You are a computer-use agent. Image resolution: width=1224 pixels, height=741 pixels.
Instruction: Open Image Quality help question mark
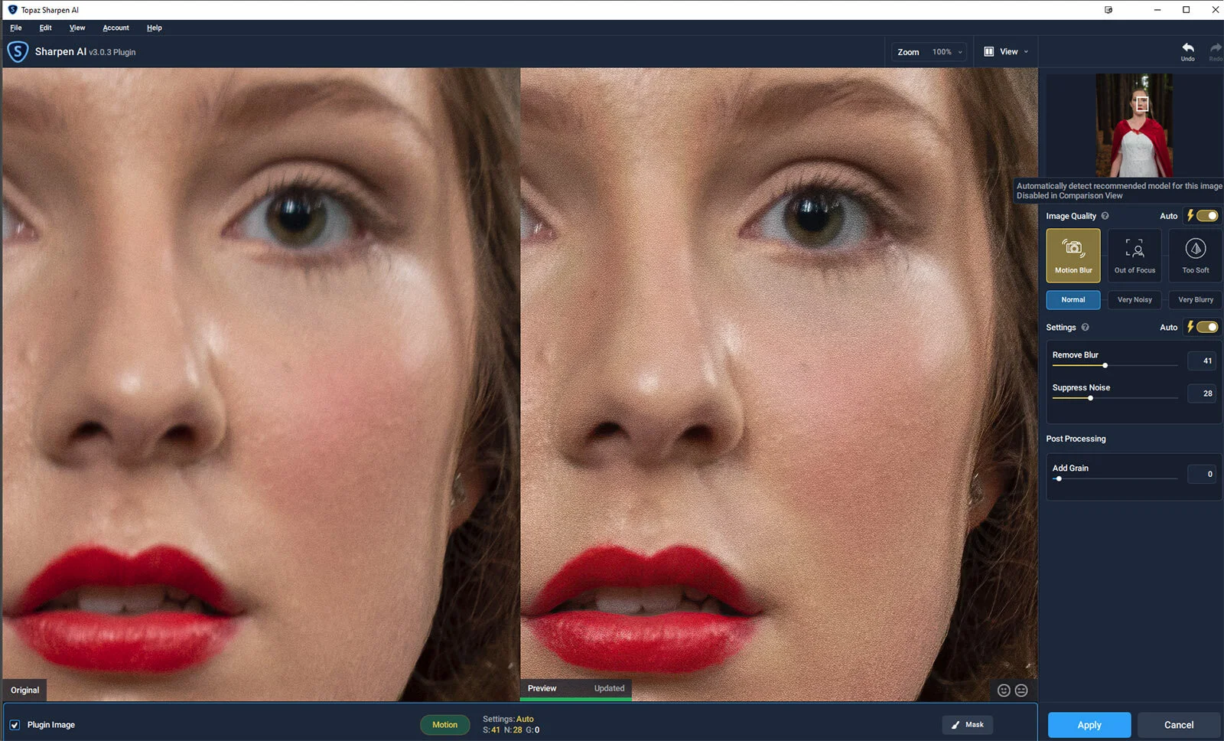pos(1105,216)
